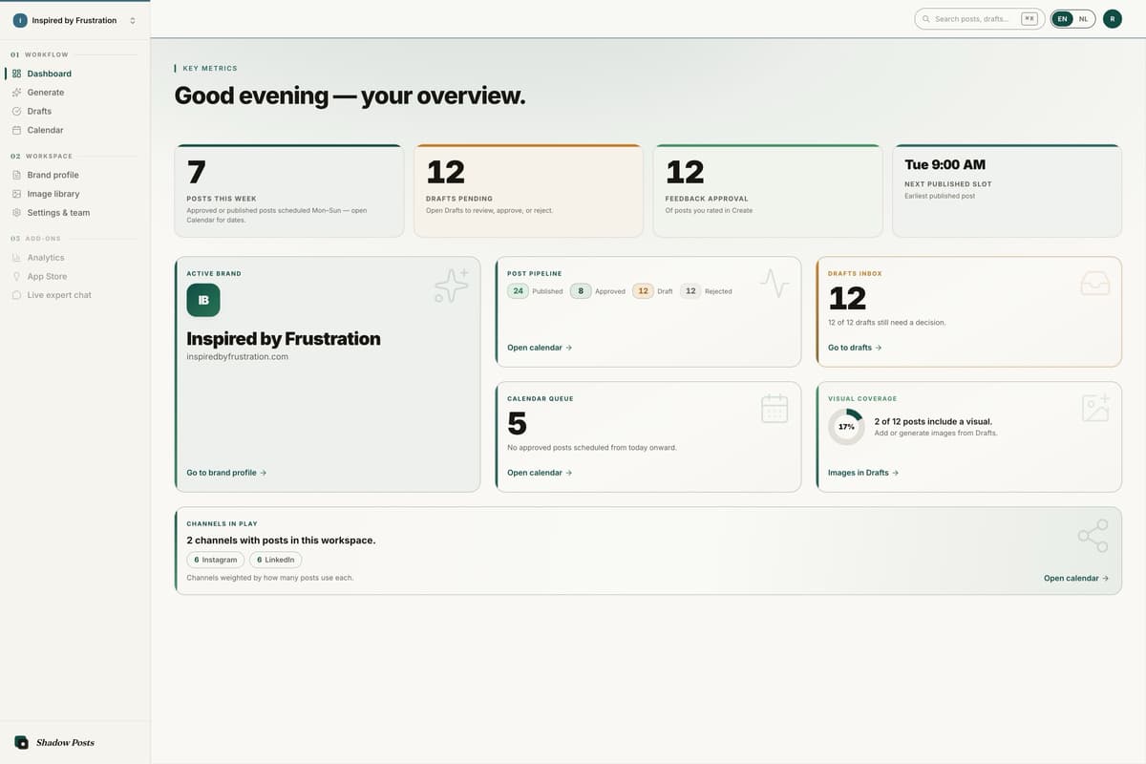Click the Posts This Week metric card

[x=289, y=191]
